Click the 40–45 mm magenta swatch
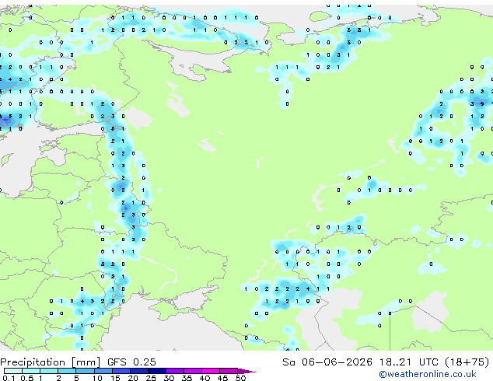This screenshot has height=381, width=493. coord(211,371)
